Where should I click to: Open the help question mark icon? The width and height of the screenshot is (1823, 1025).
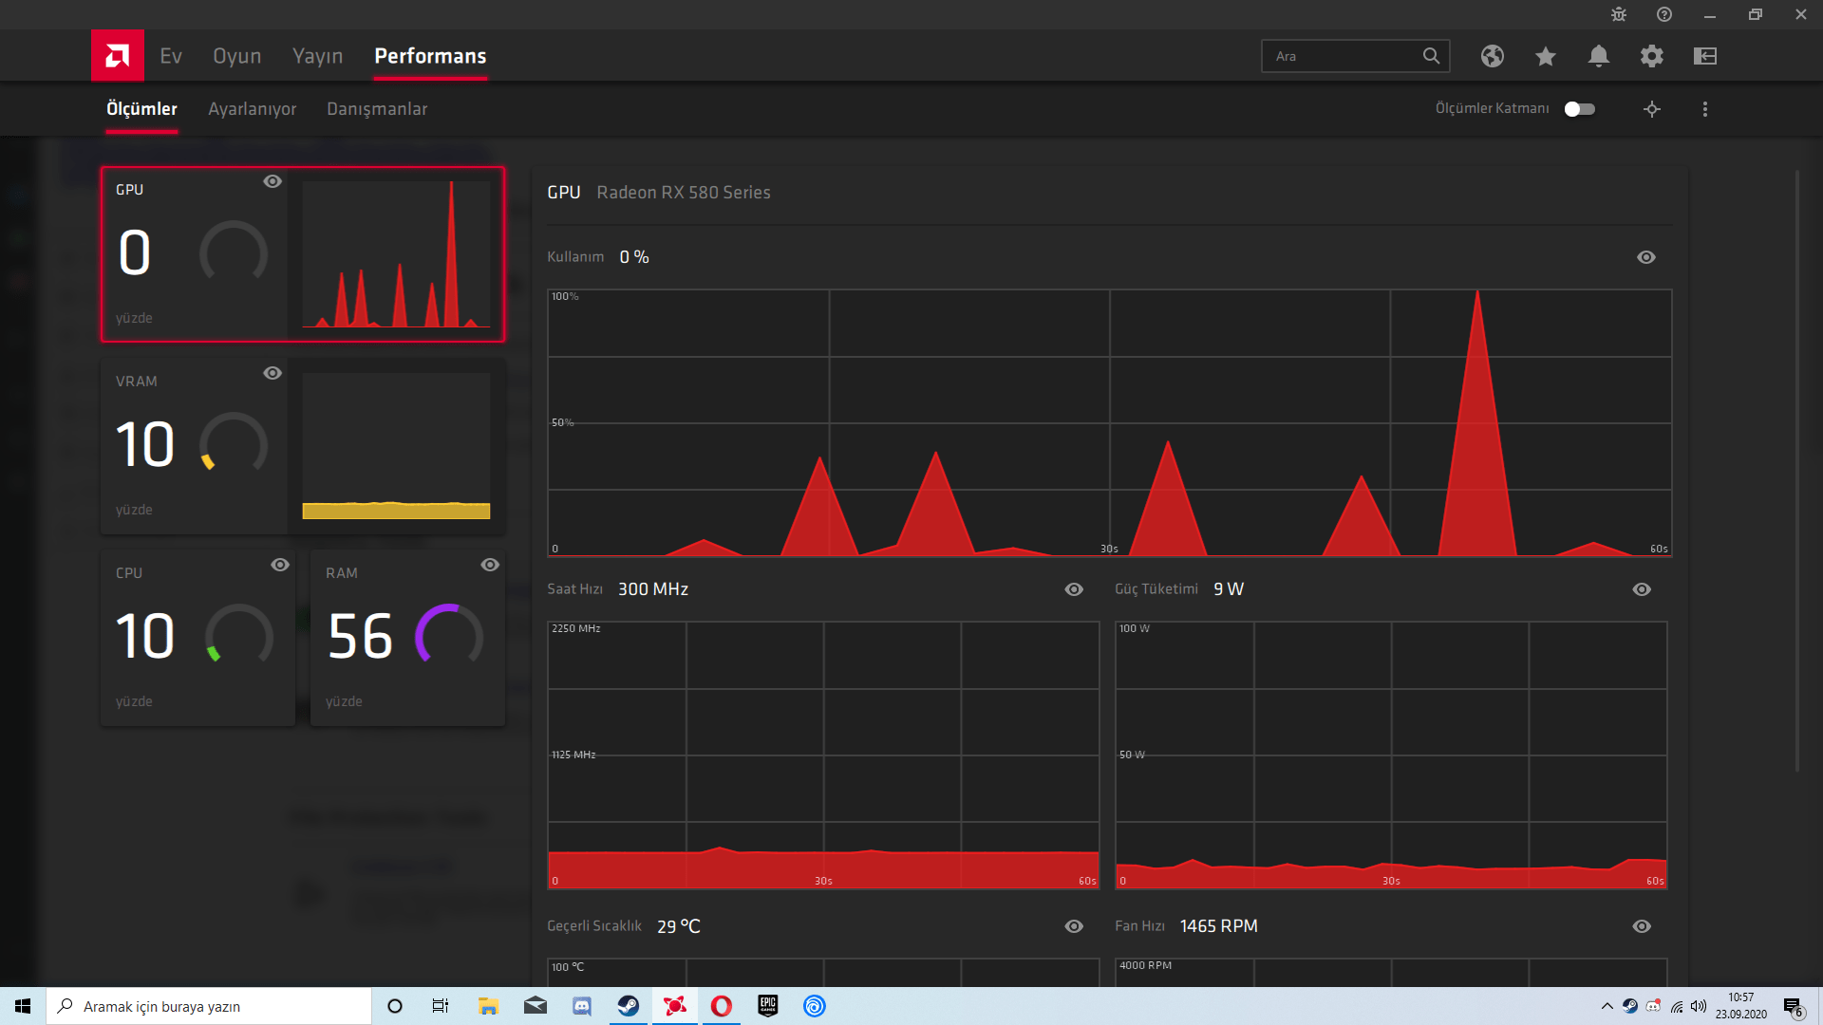(1664, 14)
